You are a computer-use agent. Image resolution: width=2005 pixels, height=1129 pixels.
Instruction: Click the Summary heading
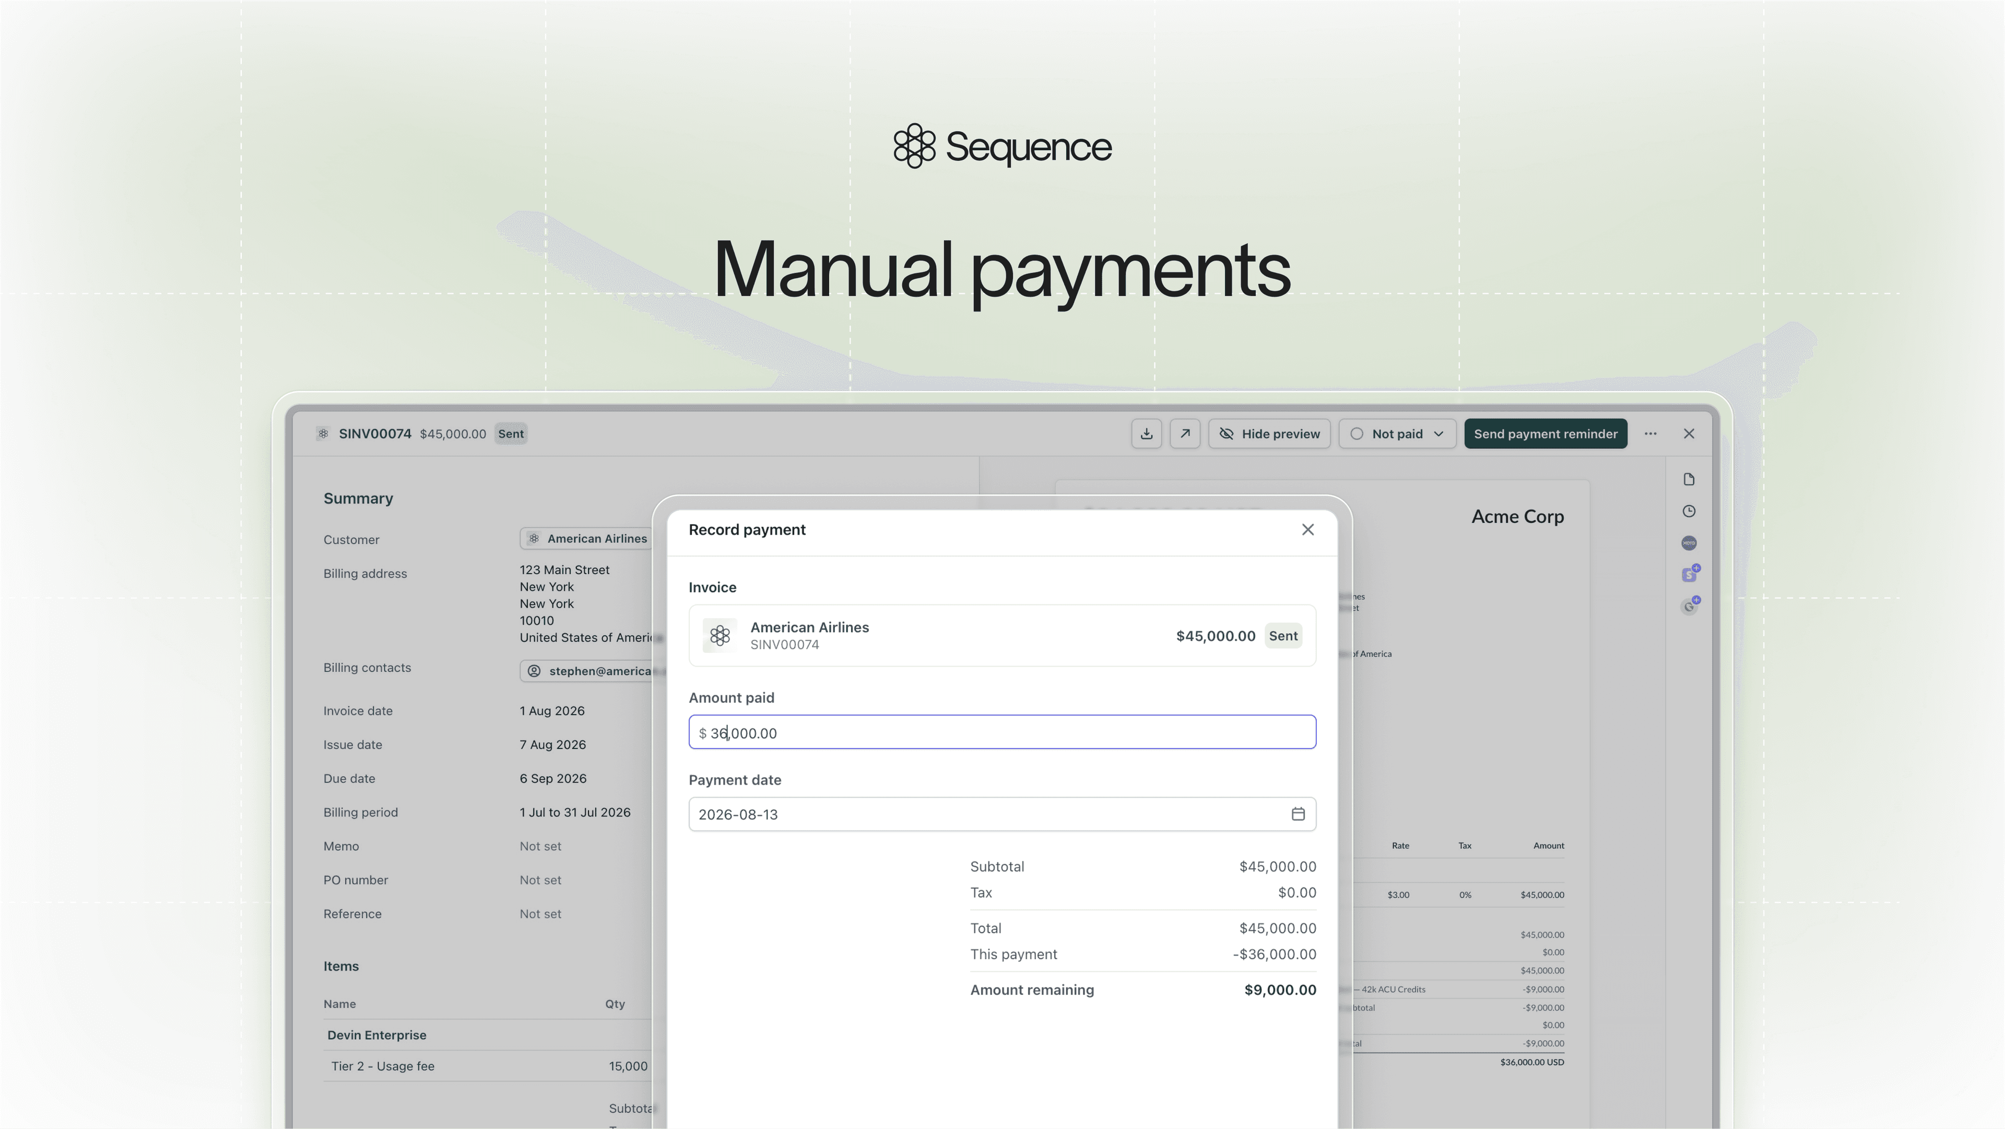click(x=358, y=498)
